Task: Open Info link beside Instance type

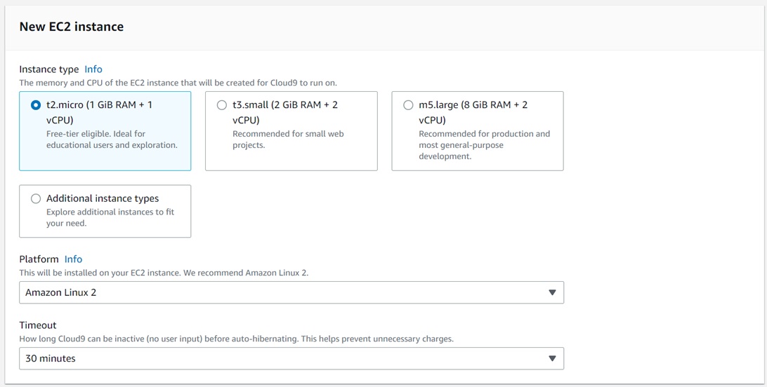Action: coord(93,69)
